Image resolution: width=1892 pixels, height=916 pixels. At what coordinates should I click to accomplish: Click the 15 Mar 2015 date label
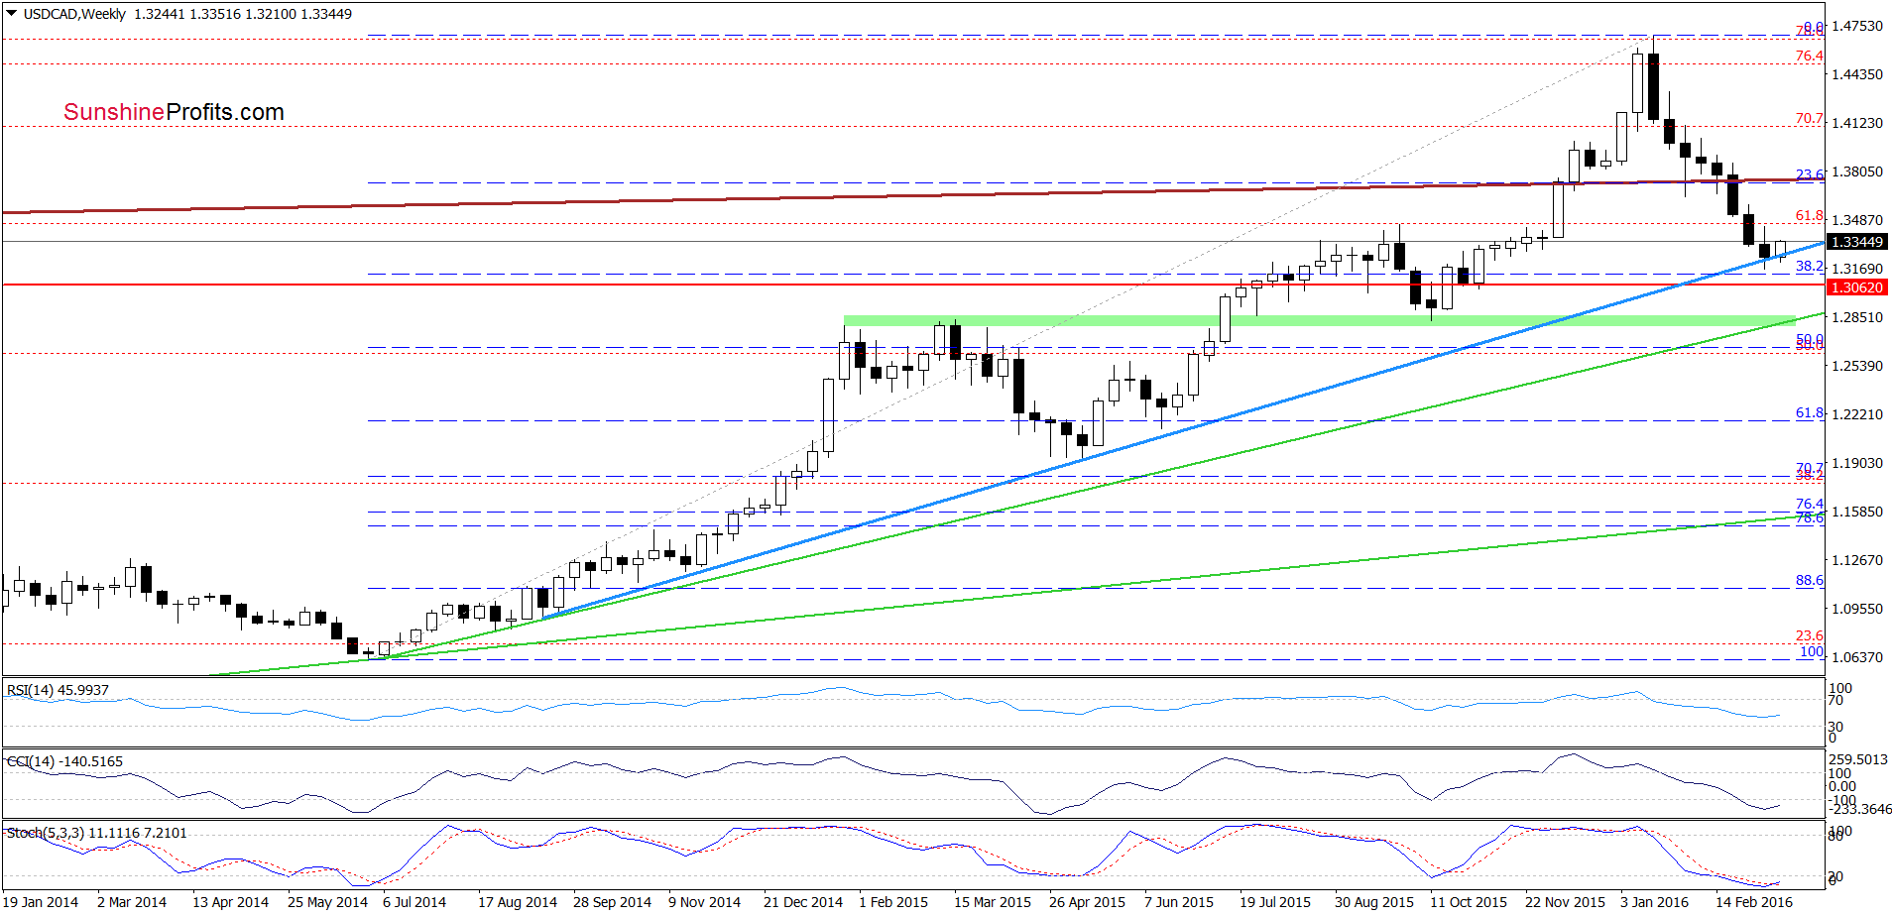pos(993,902)
